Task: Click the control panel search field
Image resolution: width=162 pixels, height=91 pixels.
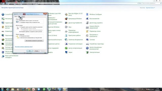Action: coord(151,3)
